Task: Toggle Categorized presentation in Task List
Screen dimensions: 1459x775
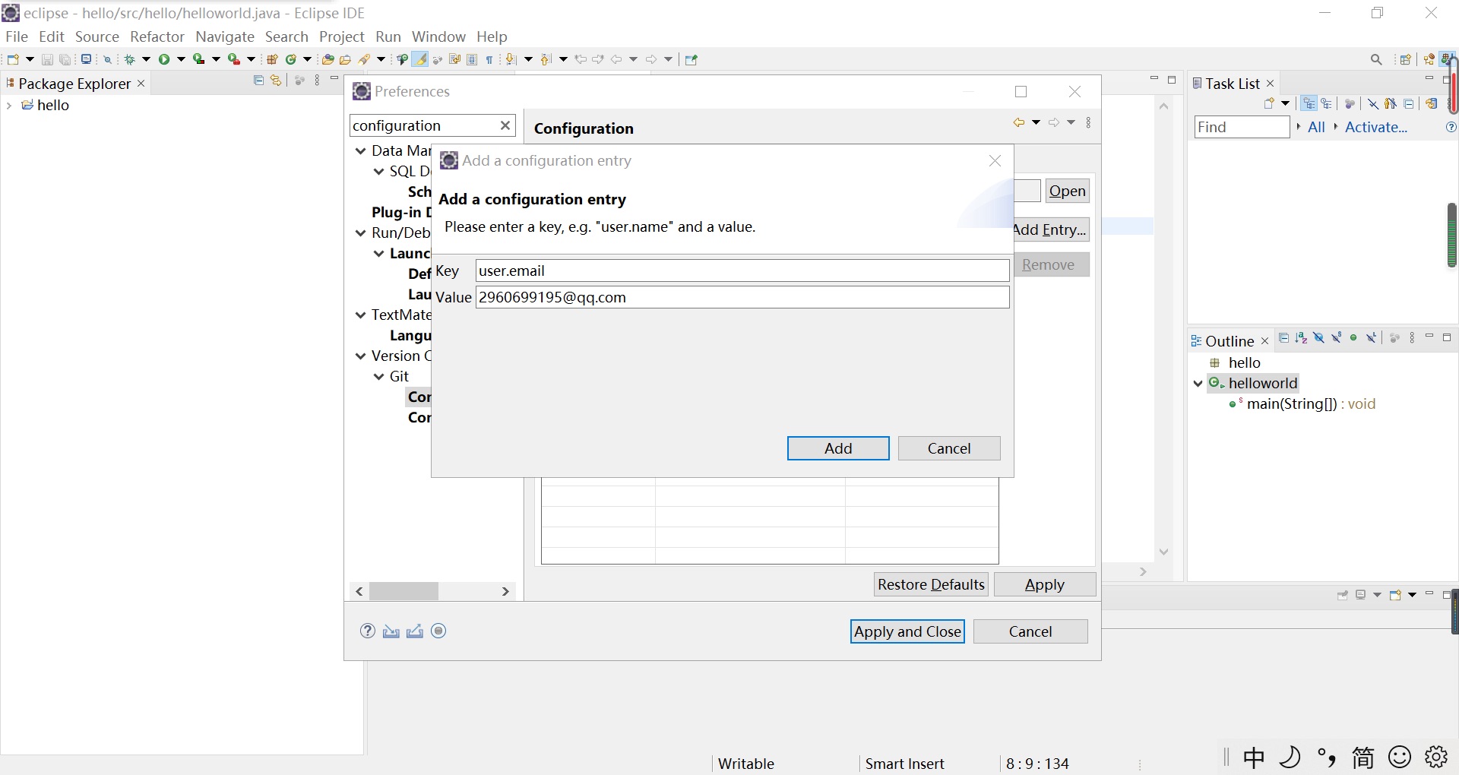Action: (x=1309, y=103)
